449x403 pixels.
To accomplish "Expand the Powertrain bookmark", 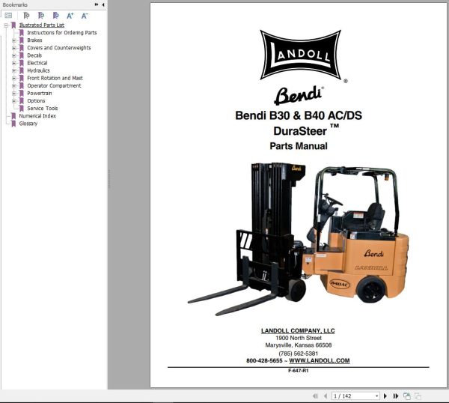I will (14, 94).
